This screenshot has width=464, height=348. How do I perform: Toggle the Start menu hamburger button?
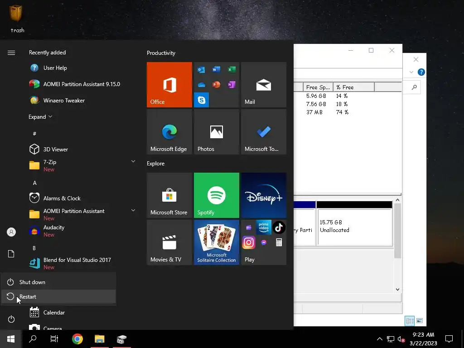coord(11,53)
